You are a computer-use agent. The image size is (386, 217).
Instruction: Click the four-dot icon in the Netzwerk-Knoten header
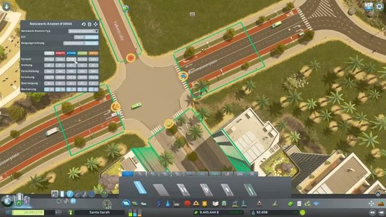click(95, 24)
